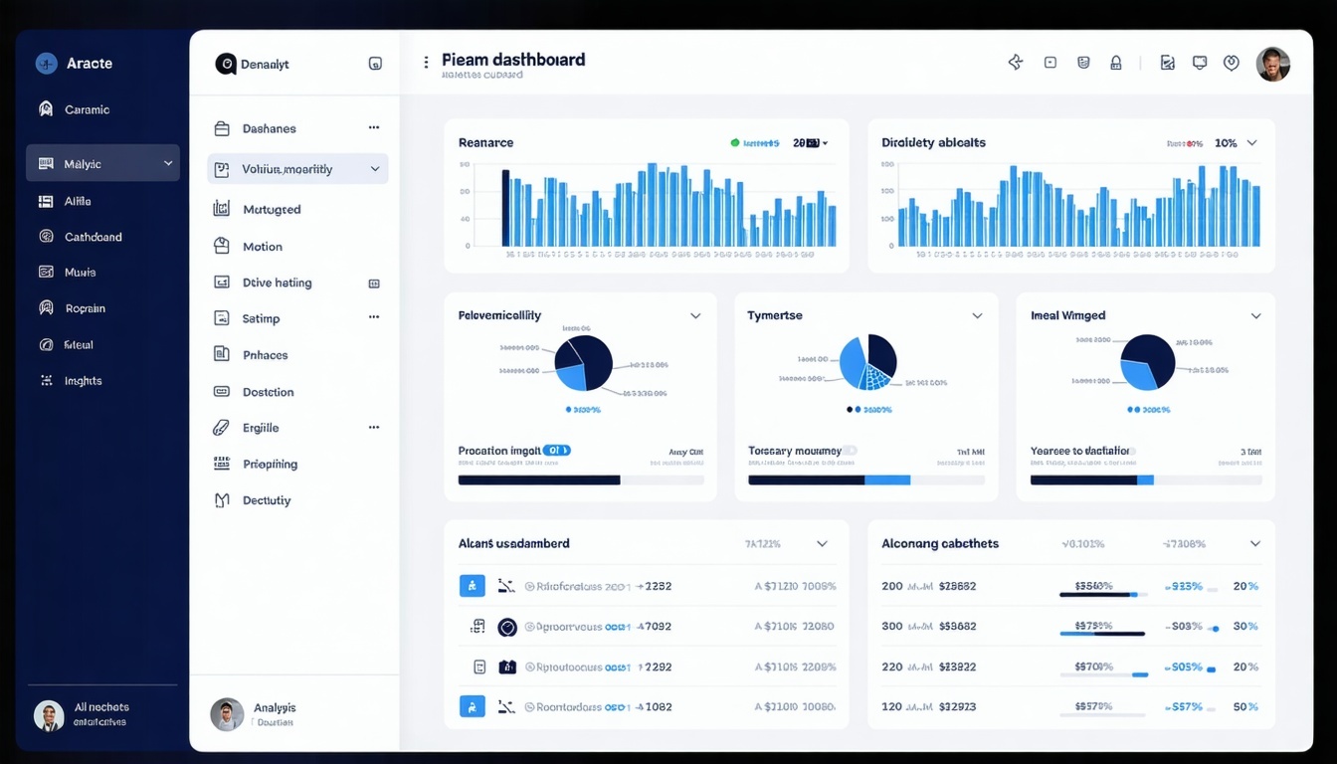The image size is (1337, 764).
Task: Open the user profile avatar at top right
Action: pyautogui.click(x=1273, y=62)
